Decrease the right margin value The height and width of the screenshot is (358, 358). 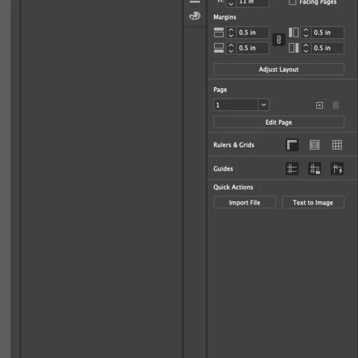[305, 51]
